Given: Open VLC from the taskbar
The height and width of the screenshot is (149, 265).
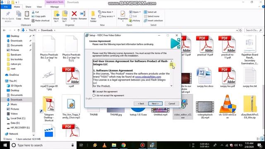Looking at the screenshot, I should 104,145.
